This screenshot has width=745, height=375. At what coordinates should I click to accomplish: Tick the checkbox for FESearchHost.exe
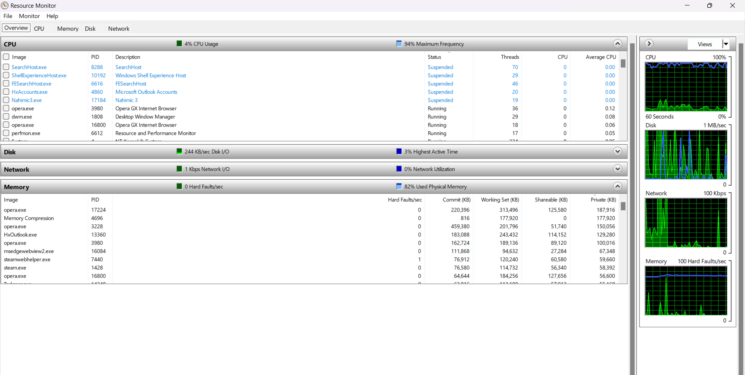pos(6,83)
